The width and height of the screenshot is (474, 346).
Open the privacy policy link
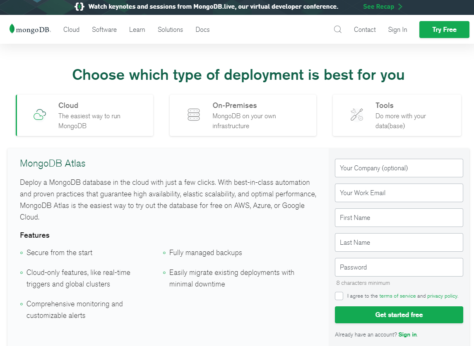click(442, 296)
